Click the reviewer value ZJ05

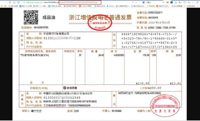point(76,111)
